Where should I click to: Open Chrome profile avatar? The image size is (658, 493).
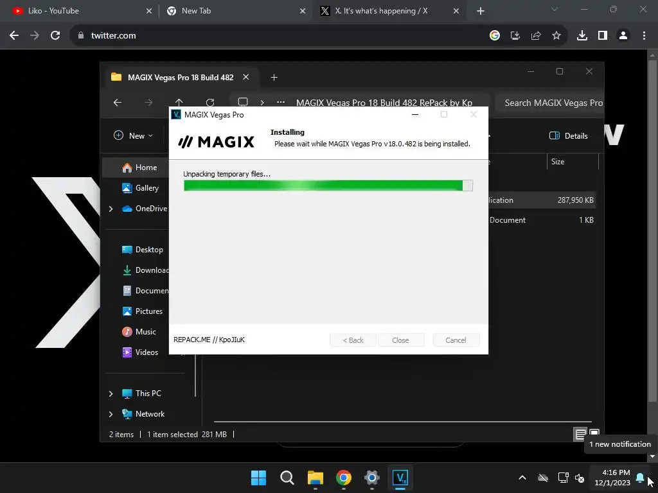click(x=623, y=36)
